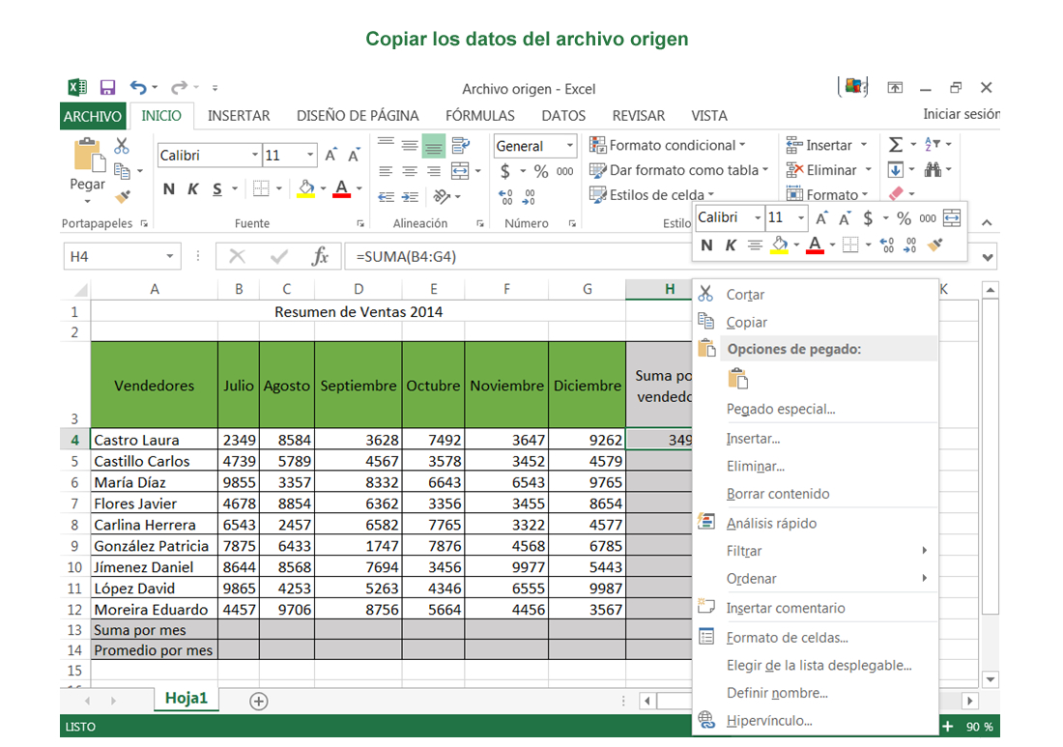Expand Dar formato como tabla dropdown
Screen dimensions: 1063x747
(x=765, y=170)
